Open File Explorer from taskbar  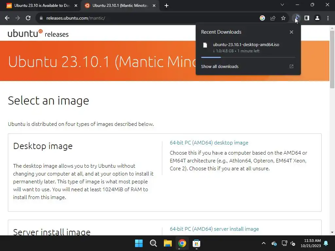(x=168, y=243)
